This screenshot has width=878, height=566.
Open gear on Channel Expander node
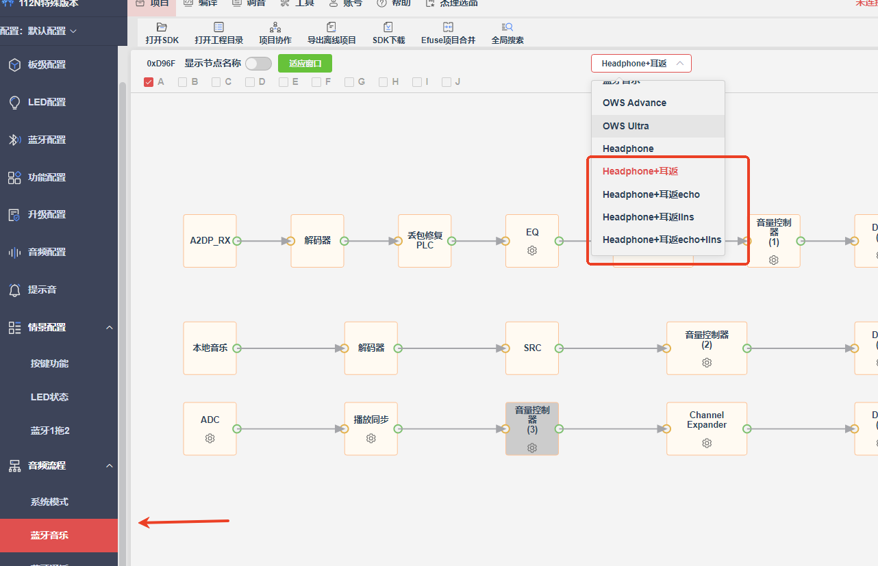click(707, 443)
